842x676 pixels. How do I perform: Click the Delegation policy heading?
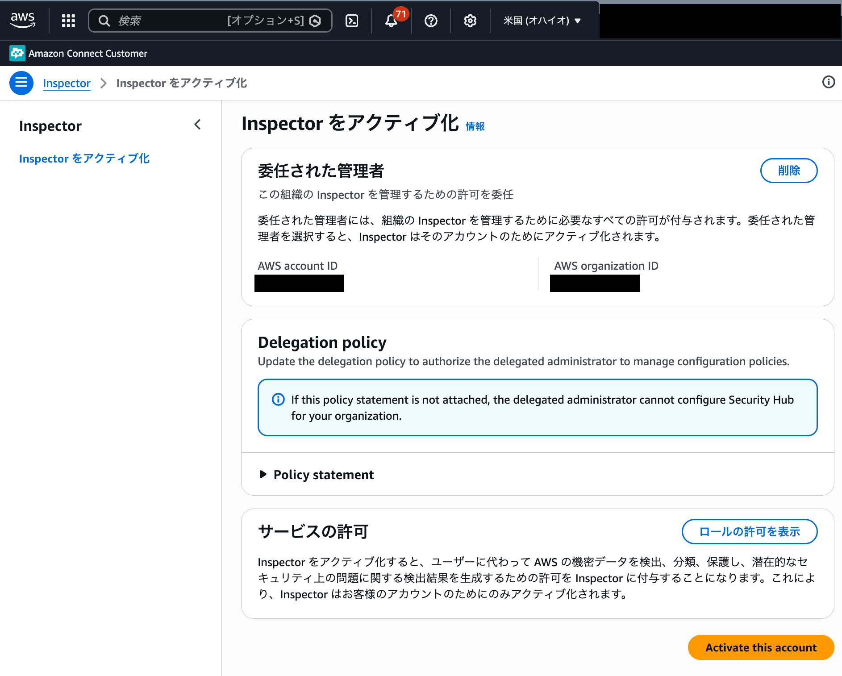tap(322, 342)
